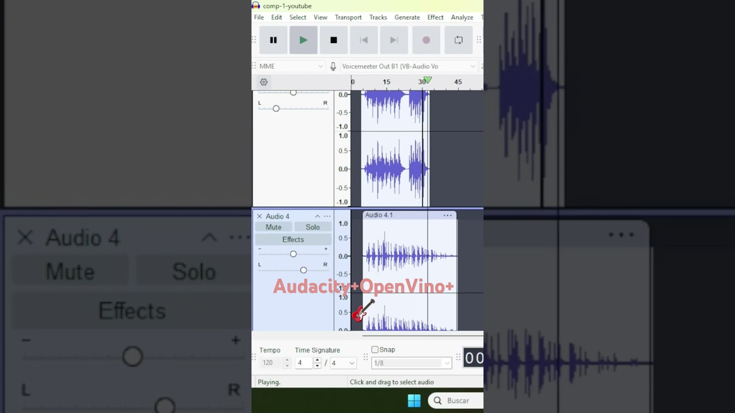
Task: Click the green playhead marker on timeline
Action: pyautogui.click(x=427, y=80)
